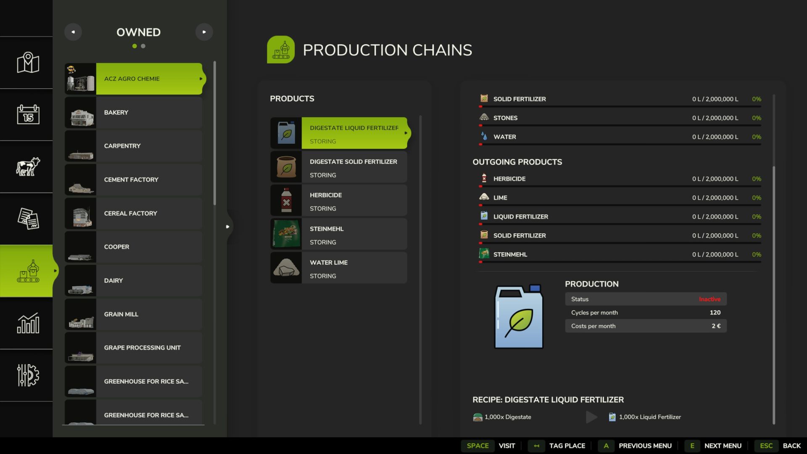
Task: Select Steinmehl product entry
Action: (x=339, y=234)
